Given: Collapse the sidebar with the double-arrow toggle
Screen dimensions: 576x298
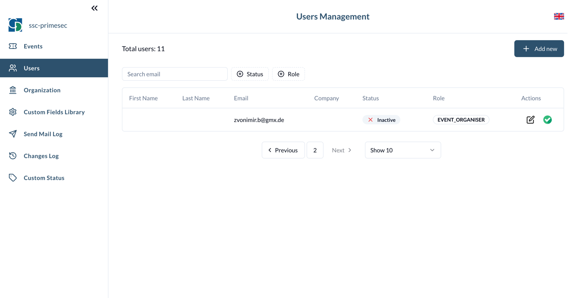Looking at the screenshot, I should click(x=94, y=8).
